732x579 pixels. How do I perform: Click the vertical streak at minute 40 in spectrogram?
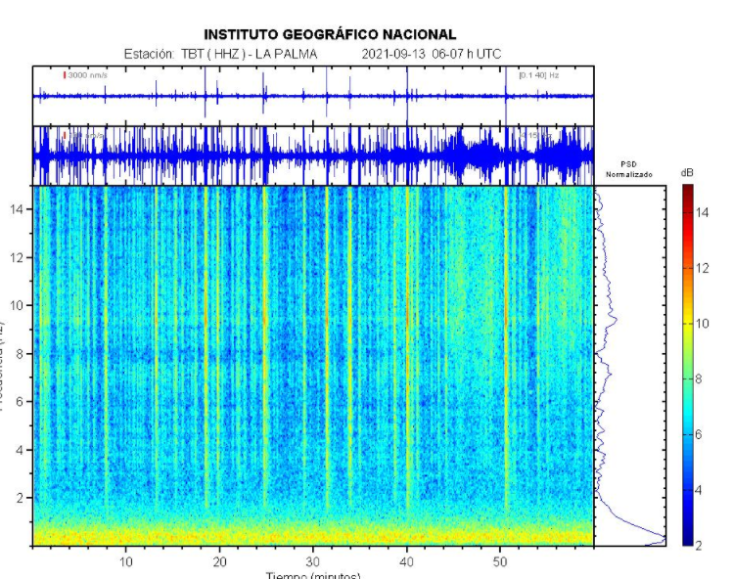click(407, 347)
